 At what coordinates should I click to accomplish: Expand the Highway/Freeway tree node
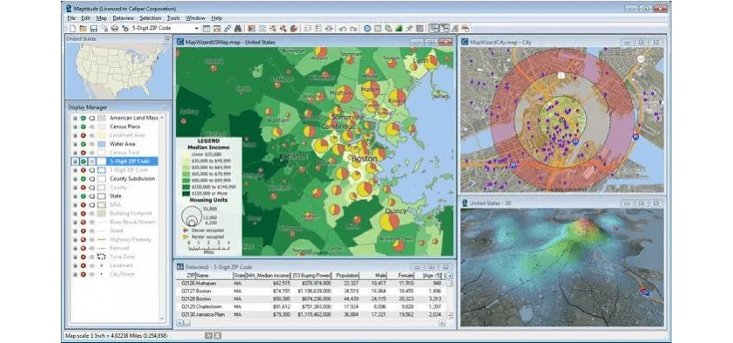tap(75, 239)
